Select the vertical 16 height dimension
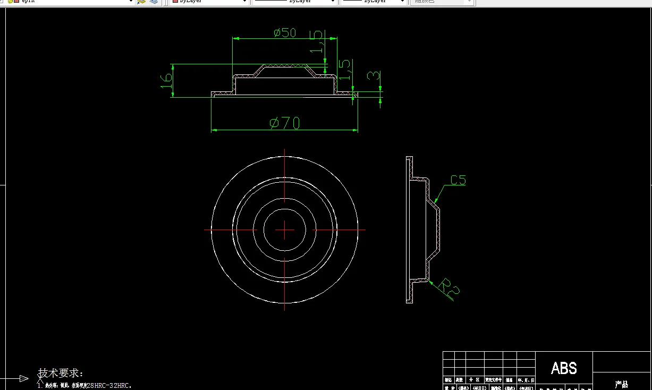652x390 pixels. (167, 80)
